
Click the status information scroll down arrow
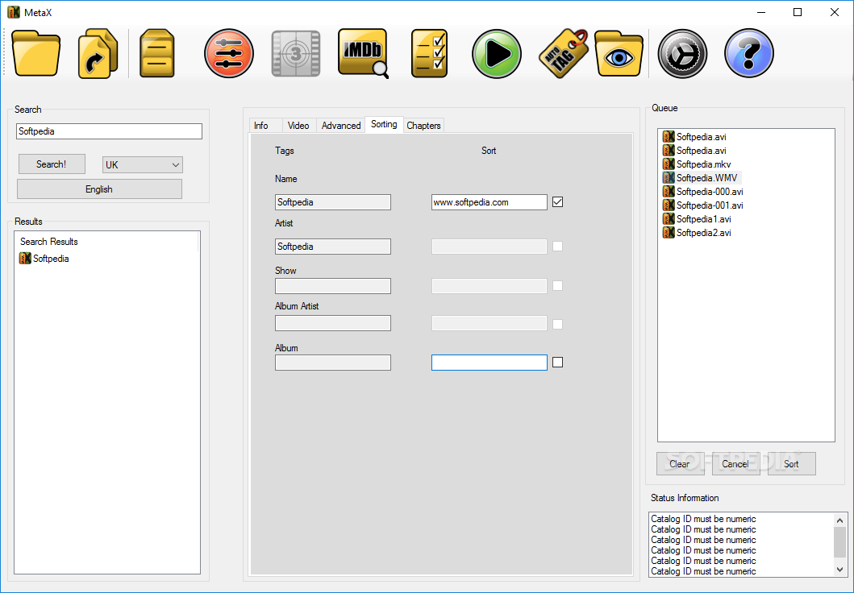(x=839, y=570)
